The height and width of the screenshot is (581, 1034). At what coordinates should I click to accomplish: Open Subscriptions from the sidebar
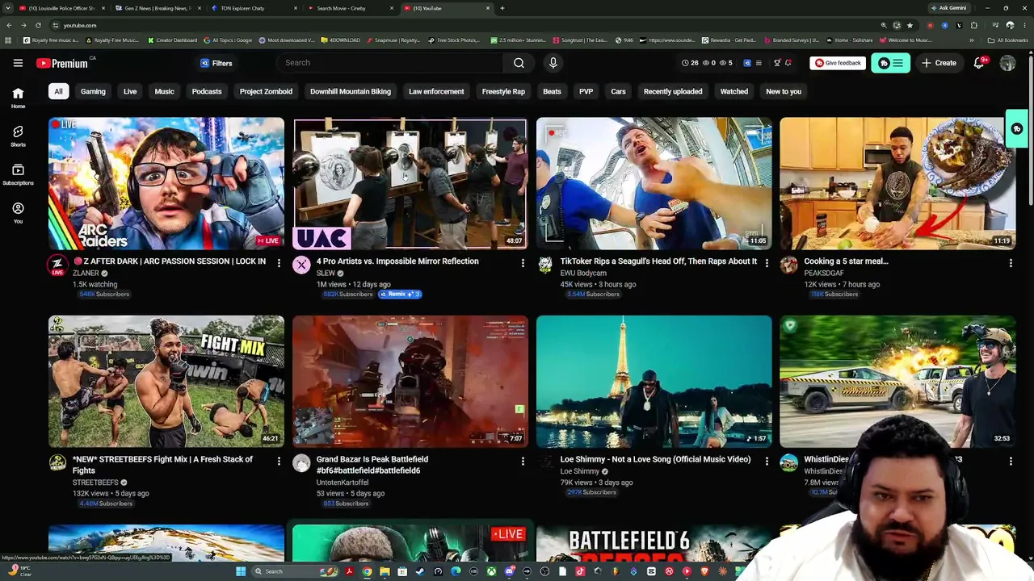click(18, 174)
